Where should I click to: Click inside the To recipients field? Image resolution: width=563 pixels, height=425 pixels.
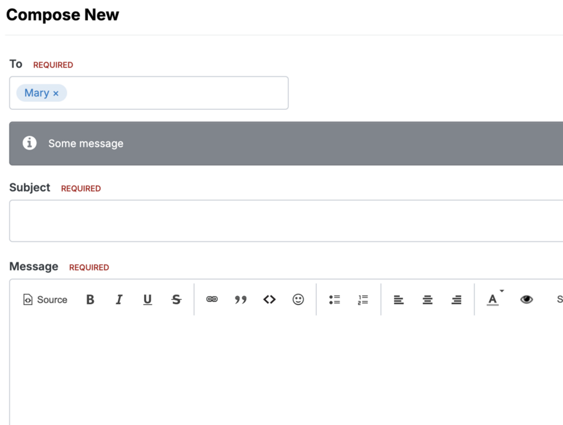tap(149, 93)
